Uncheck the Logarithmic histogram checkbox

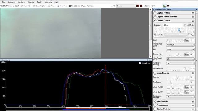[140, 63]
